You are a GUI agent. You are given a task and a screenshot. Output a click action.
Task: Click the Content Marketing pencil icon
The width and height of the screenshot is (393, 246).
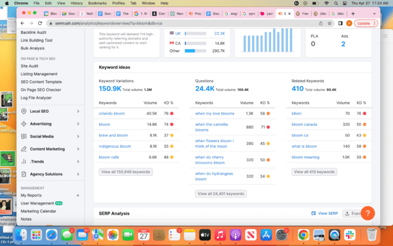pos(24,149)
